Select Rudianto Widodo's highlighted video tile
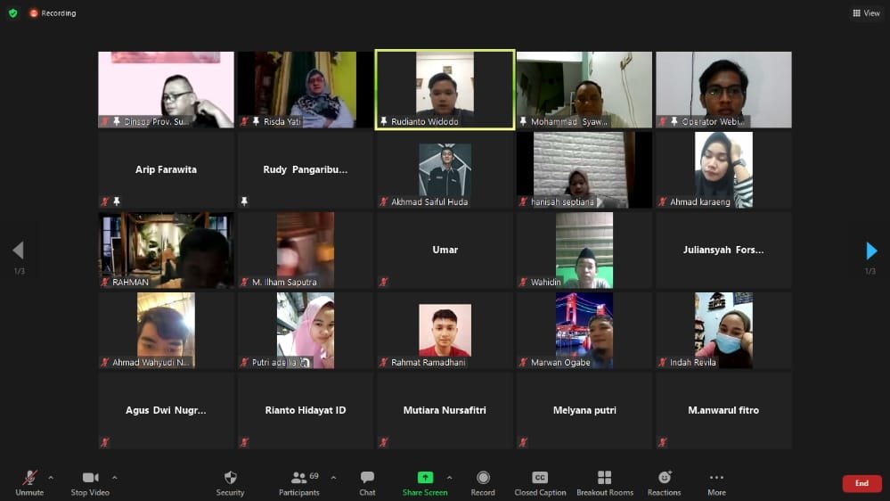The width and height of the screenshot is (890, 501). (445, 90)
